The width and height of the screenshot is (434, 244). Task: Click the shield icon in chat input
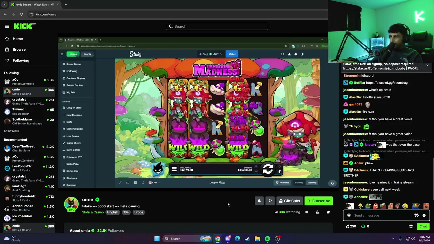[349, 215]
